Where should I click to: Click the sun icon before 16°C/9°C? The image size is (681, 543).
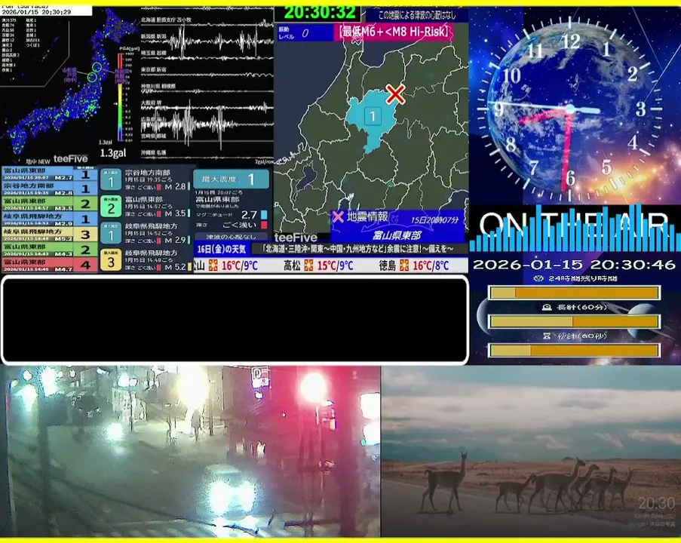point(213,265)
